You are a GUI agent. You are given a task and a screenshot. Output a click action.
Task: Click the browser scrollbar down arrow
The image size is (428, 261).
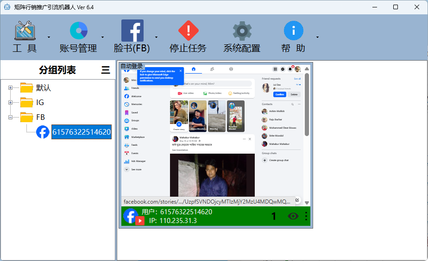[307, 203]
